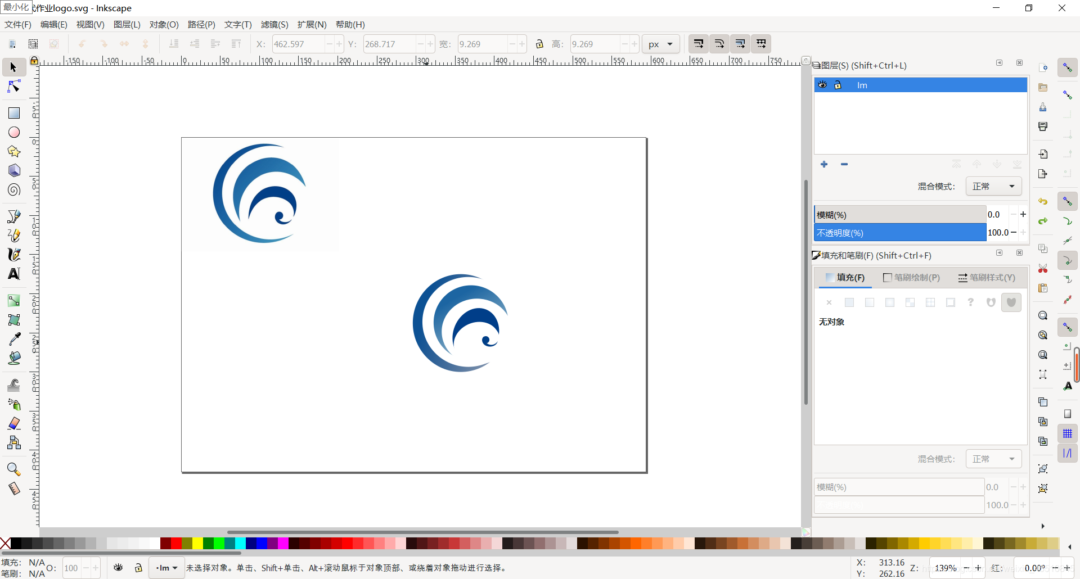Select the Eraser tool
The image size is (1080, 579).
tap(13, 423)
